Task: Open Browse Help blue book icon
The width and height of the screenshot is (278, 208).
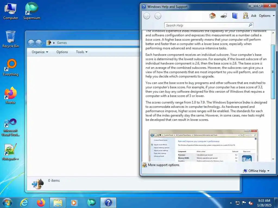Action: (235, 16)
